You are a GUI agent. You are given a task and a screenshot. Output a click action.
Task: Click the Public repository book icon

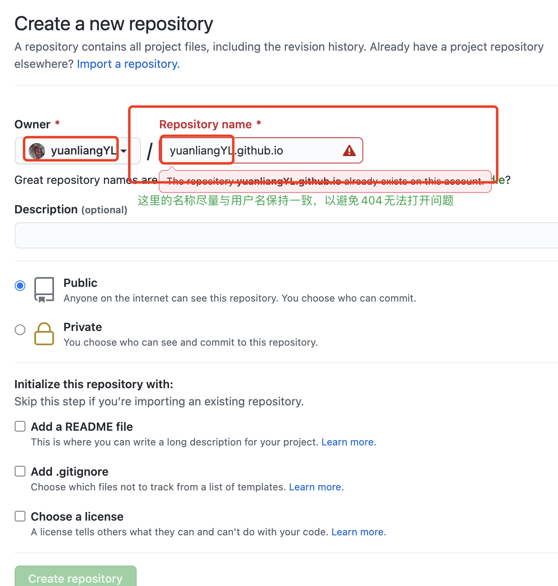click(44, 290)
